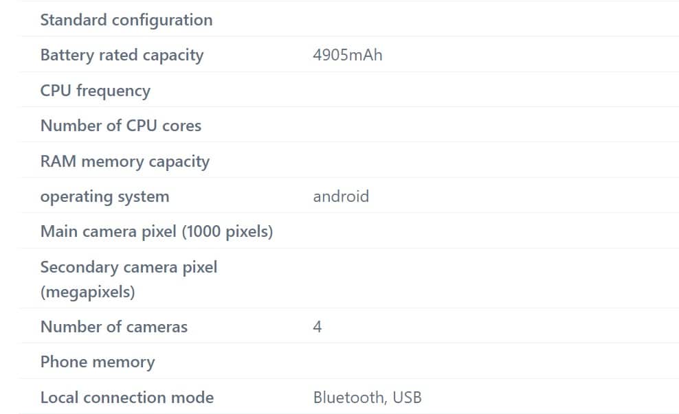The height and width of the screenshot is (414, 679).
Task: Click empty value cell for RAM memory capacity
Action: point(493,161)
